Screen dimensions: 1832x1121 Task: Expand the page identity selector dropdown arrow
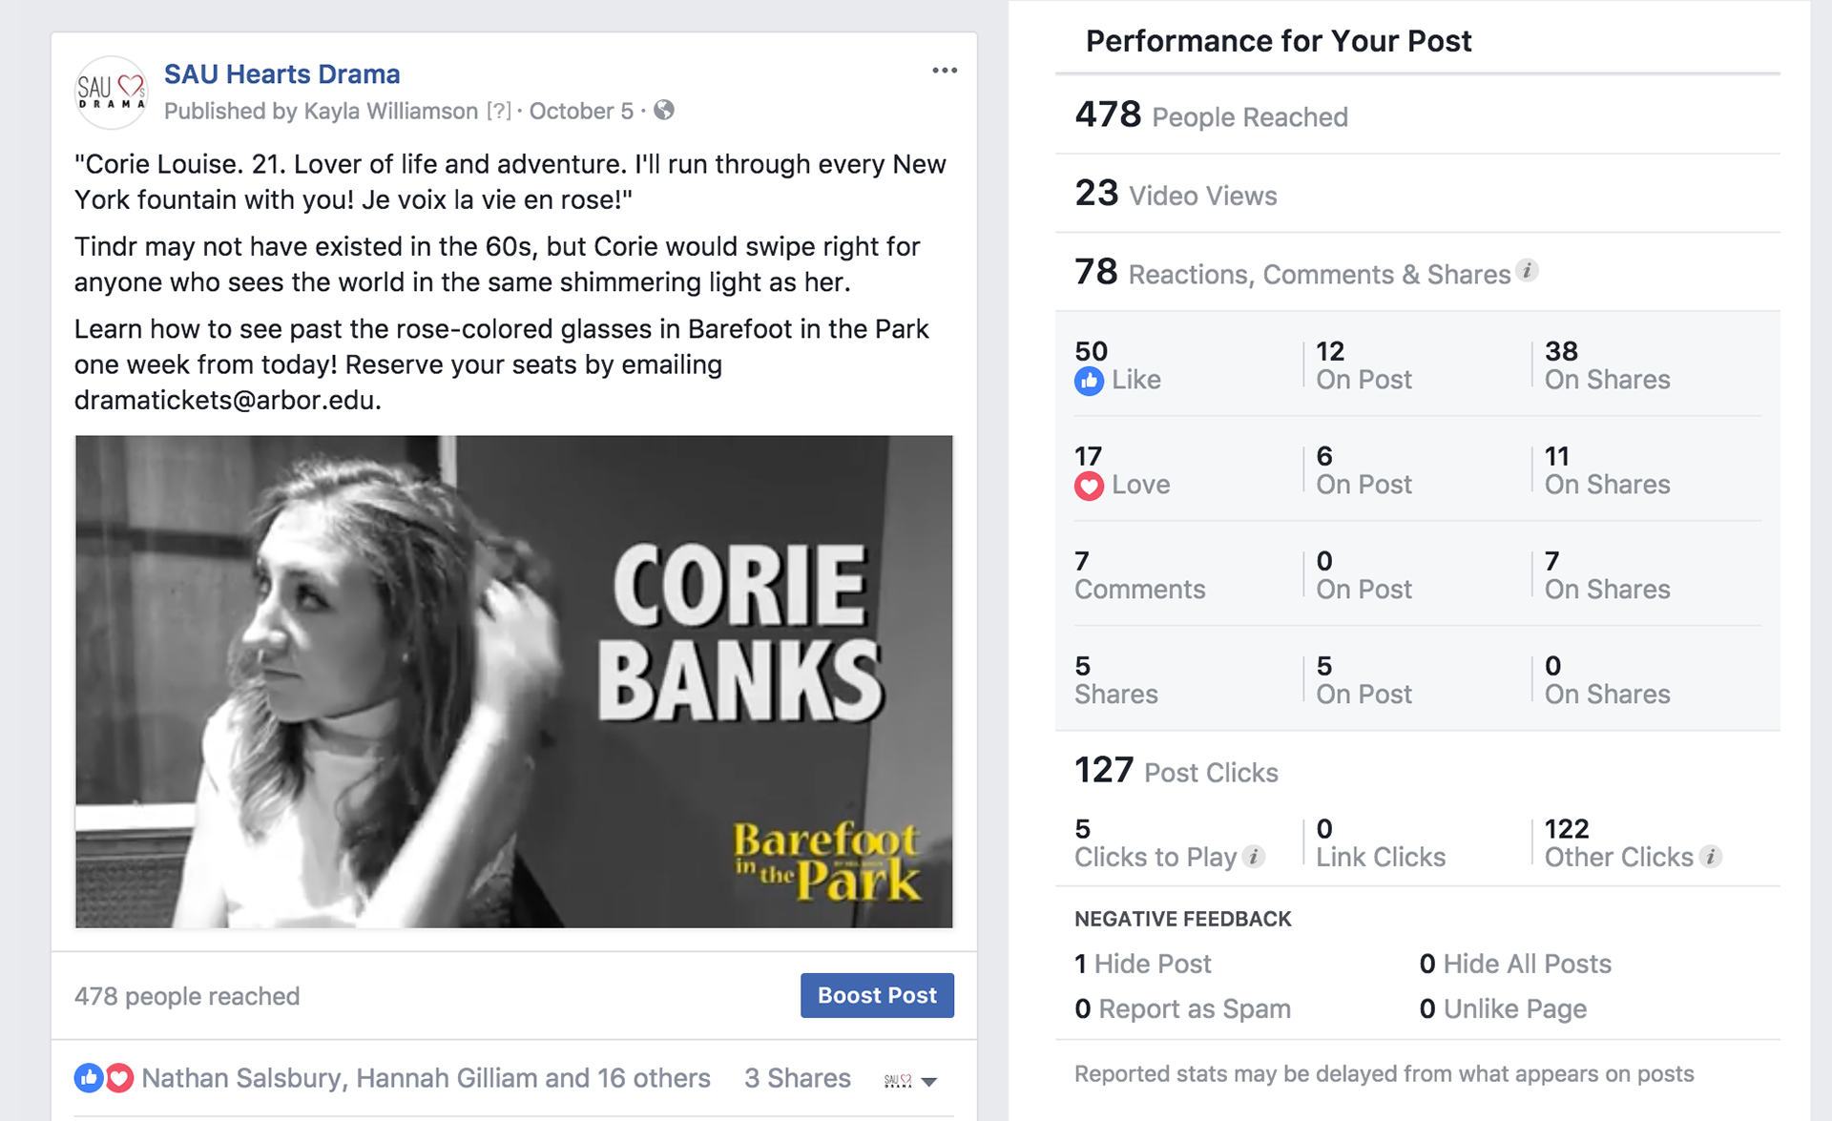[929, 1082]
